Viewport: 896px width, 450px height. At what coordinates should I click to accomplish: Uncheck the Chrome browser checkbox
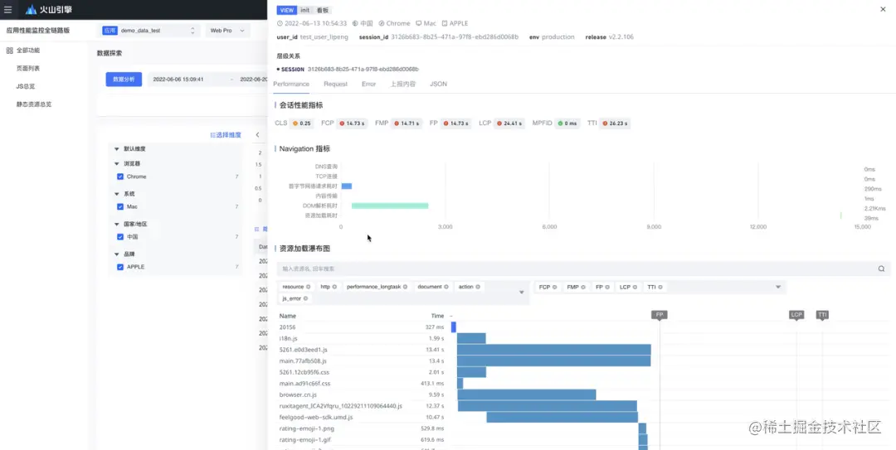[120, 177]
